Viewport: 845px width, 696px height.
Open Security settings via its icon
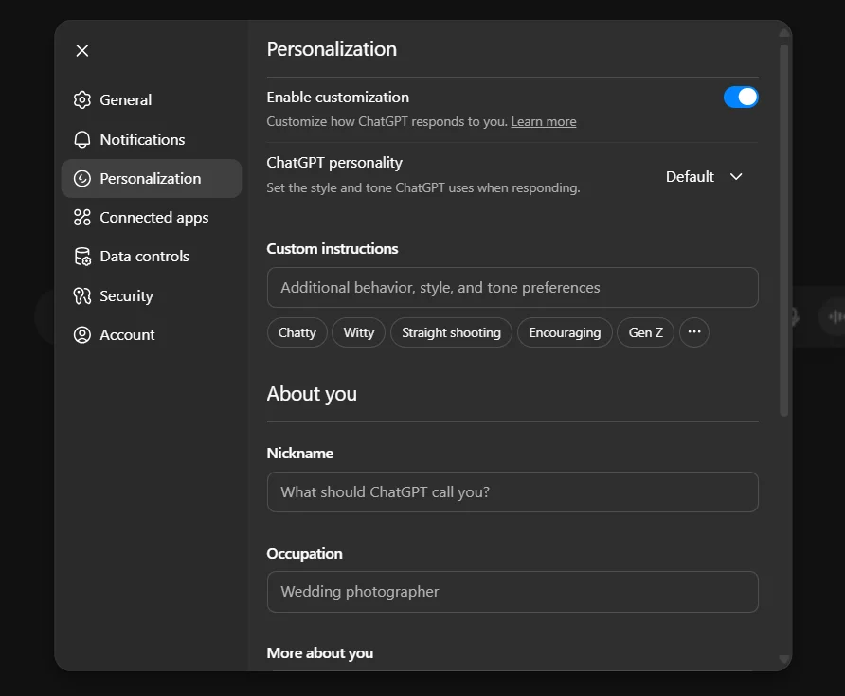(81, 295)
